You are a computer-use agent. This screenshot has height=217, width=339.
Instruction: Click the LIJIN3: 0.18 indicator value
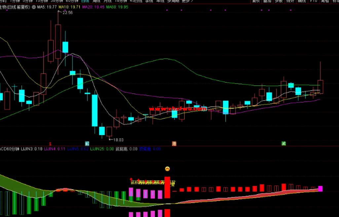32,149
